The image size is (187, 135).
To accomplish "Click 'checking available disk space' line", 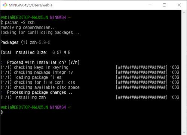I will click(40, 87).
